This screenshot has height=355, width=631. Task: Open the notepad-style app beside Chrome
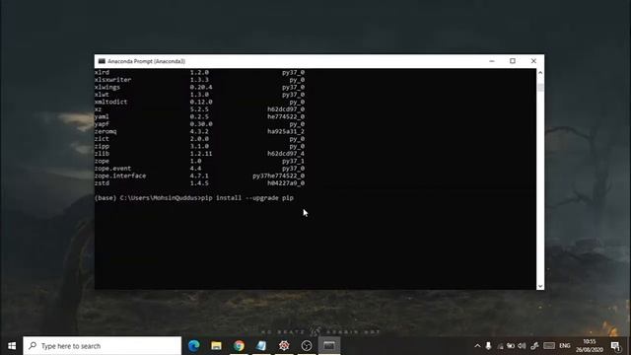[261, 346]
